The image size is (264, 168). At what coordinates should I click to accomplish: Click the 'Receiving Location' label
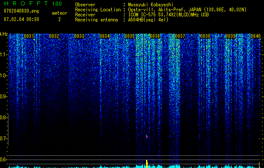[98, 10]
